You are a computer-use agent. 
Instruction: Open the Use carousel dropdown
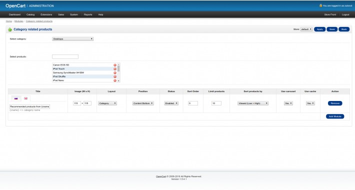coord(288,103)
